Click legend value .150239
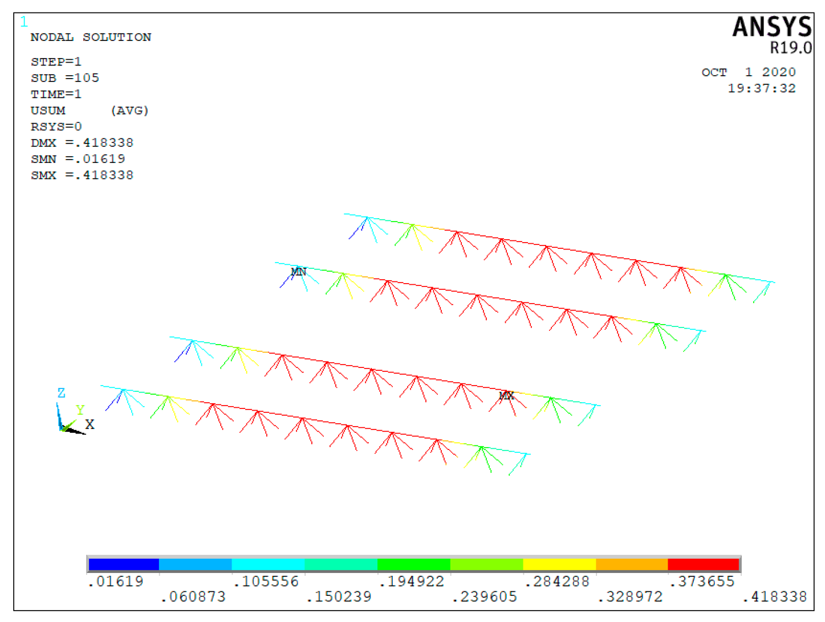825x622 pixels. pos(339,597)
